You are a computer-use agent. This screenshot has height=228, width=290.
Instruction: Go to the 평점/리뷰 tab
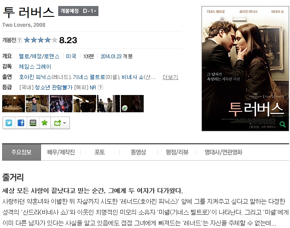pos(177,152)
